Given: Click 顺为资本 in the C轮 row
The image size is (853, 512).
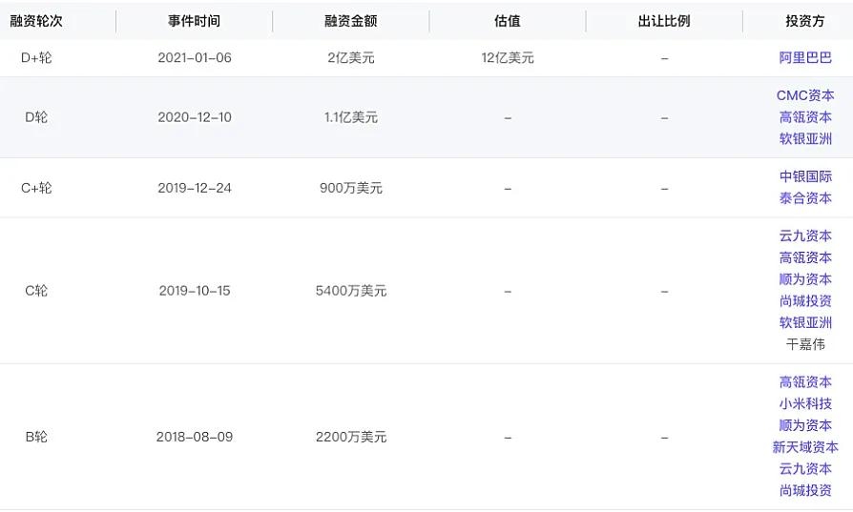Looking at the screenshot, I should (x=805, y=279).
